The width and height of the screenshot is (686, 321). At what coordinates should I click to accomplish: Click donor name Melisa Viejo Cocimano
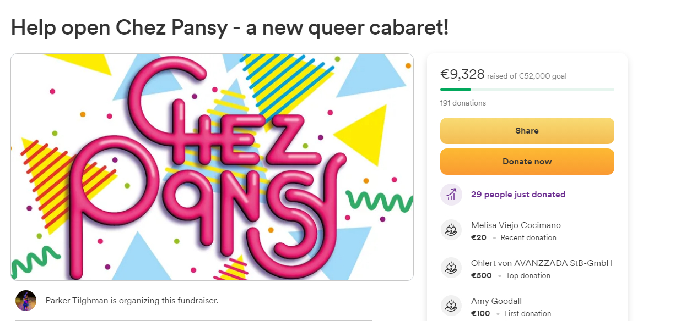(x=516, y=225)
